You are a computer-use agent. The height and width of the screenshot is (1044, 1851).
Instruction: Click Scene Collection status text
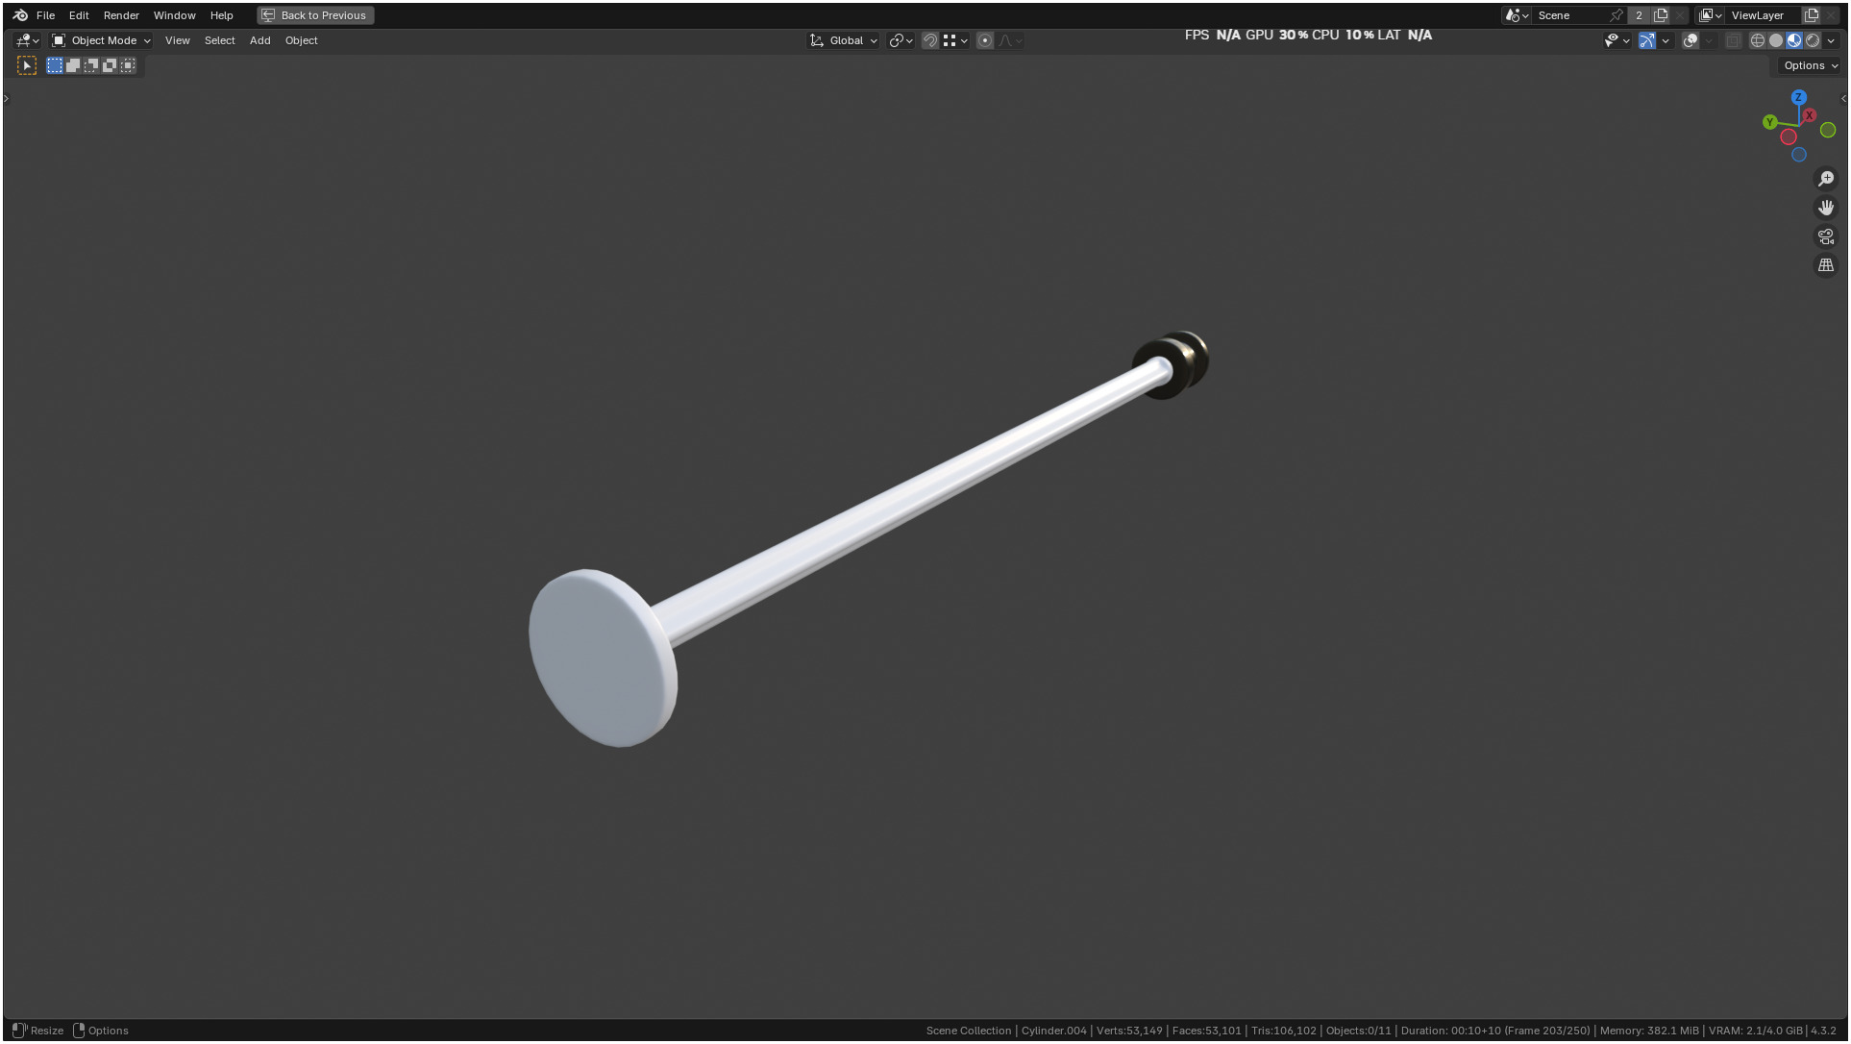pos(968,1031)
